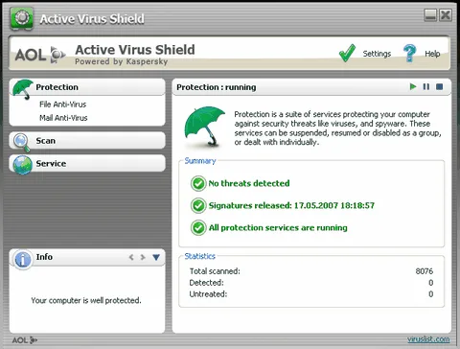Click the Active Virus Shield title bar icon
460x349 pixels.
(x=22, y=18)
